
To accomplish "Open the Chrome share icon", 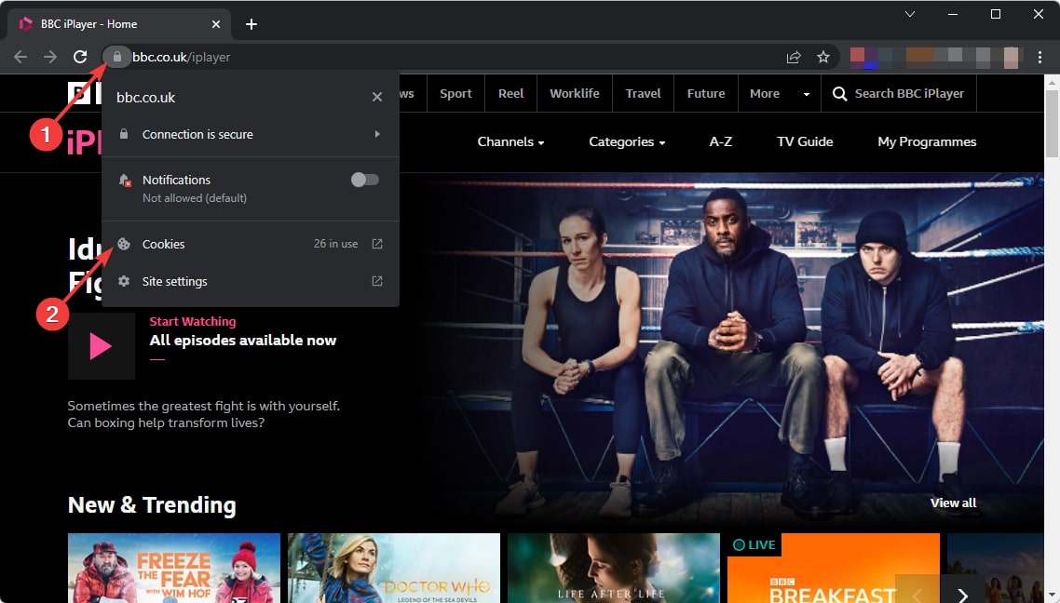I will coord(793,57).
